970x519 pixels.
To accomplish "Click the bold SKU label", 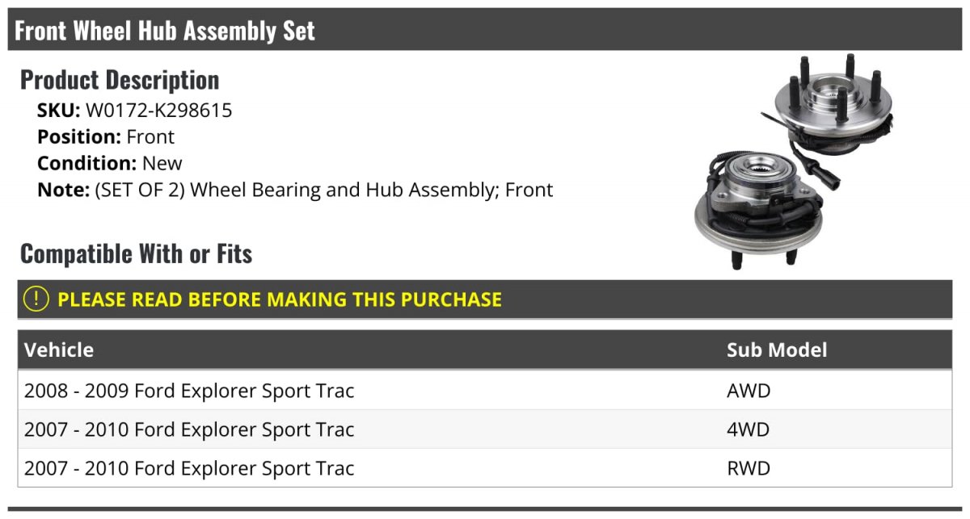I will click(x=58, y=111).
